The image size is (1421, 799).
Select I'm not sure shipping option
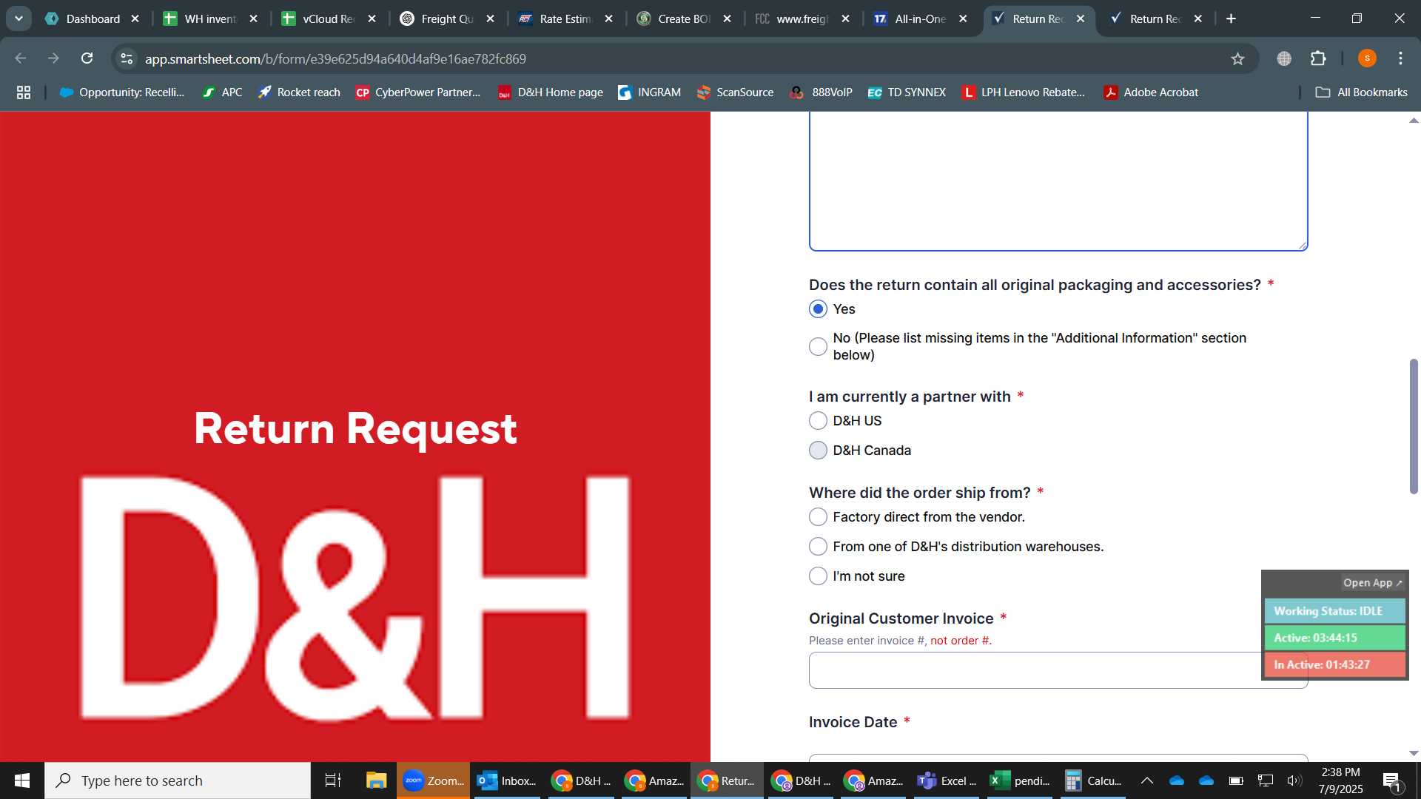[818, 576]
